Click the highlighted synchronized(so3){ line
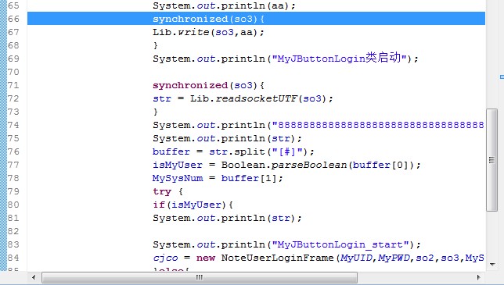Viewport: 504px width, 285px height. [x=256, y=19]
